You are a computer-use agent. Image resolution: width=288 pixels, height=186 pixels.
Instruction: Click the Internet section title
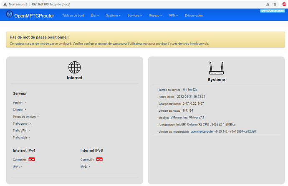click(74, 78)
